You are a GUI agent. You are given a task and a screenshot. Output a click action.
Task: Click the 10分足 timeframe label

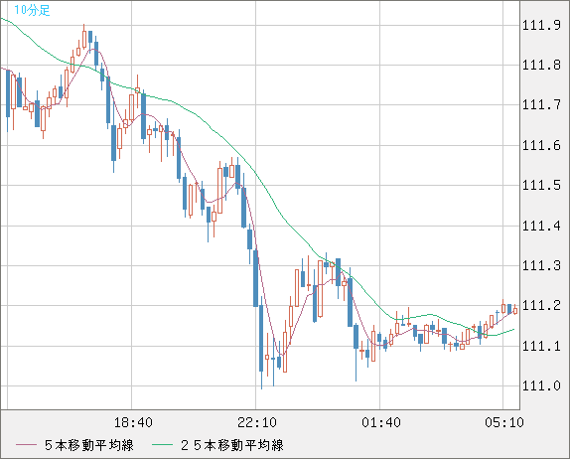[x=32, y=10]
